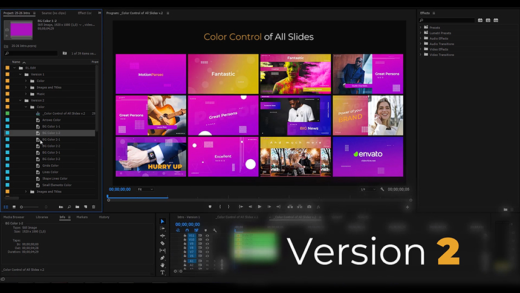Click New Bin folder icon in Project panel
This screenshot has height=293, width=520.
tap(77, 206)
